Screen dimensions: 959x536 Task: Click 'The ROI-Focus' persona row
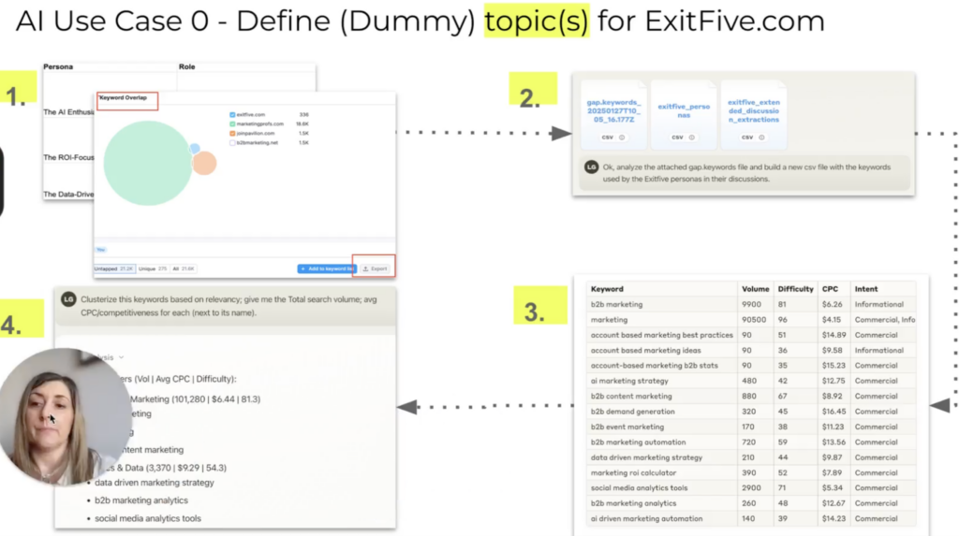(x=68, y=157)
